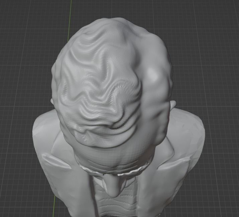Click the bust's forehead below the hairline
The image size is (239, 217).
click(115, 157)
